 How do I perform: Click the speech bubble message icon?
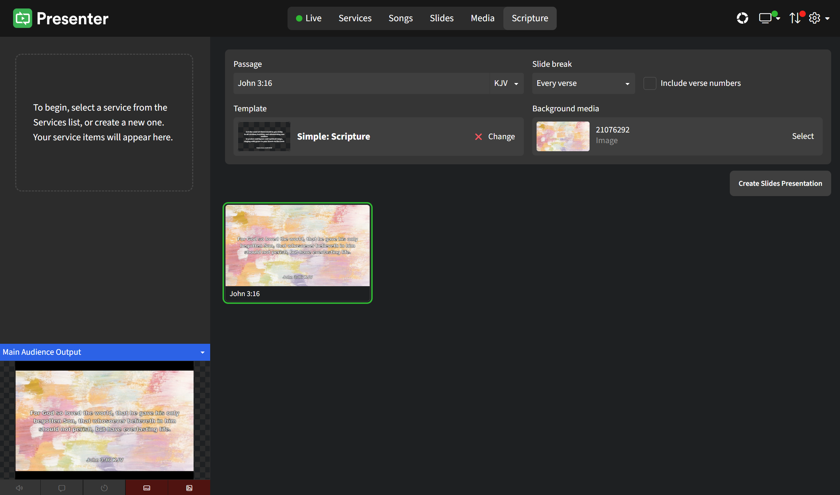click(x=62, y=488)
